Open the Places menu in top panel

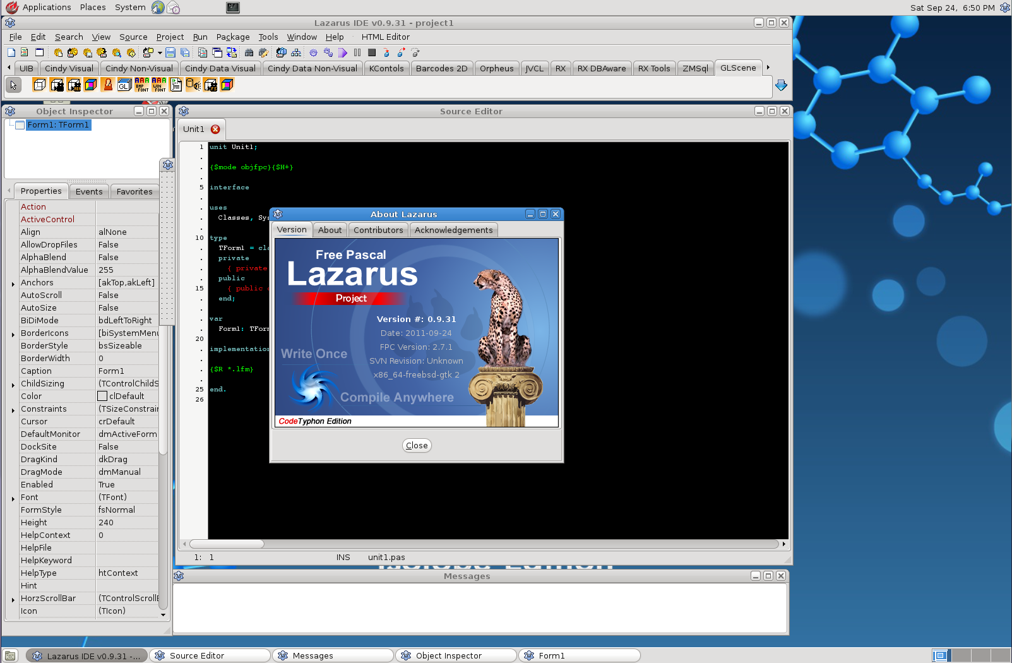click(x=93, y=8)
